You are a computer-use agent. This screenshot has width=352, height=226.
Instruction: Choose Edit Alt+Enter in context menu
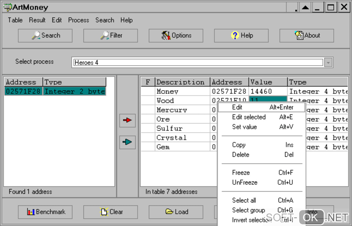click(262, 107)
